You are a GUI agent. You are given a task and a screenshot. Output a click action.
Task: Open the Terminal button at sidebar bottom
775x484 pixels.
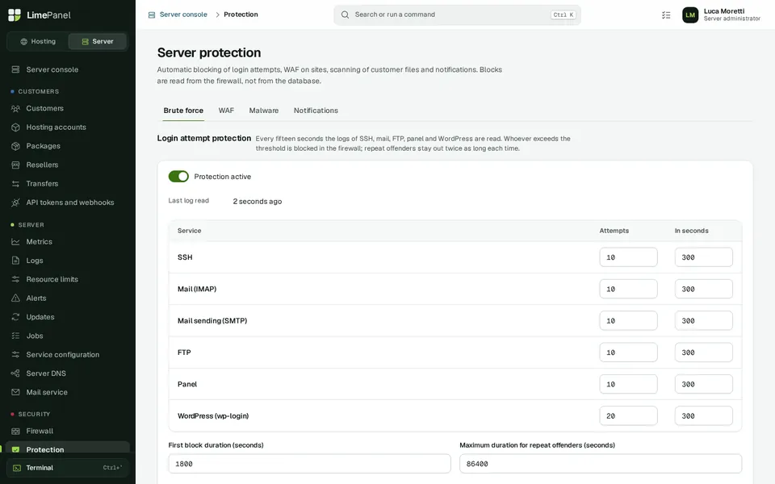click(x=68, y=468)
